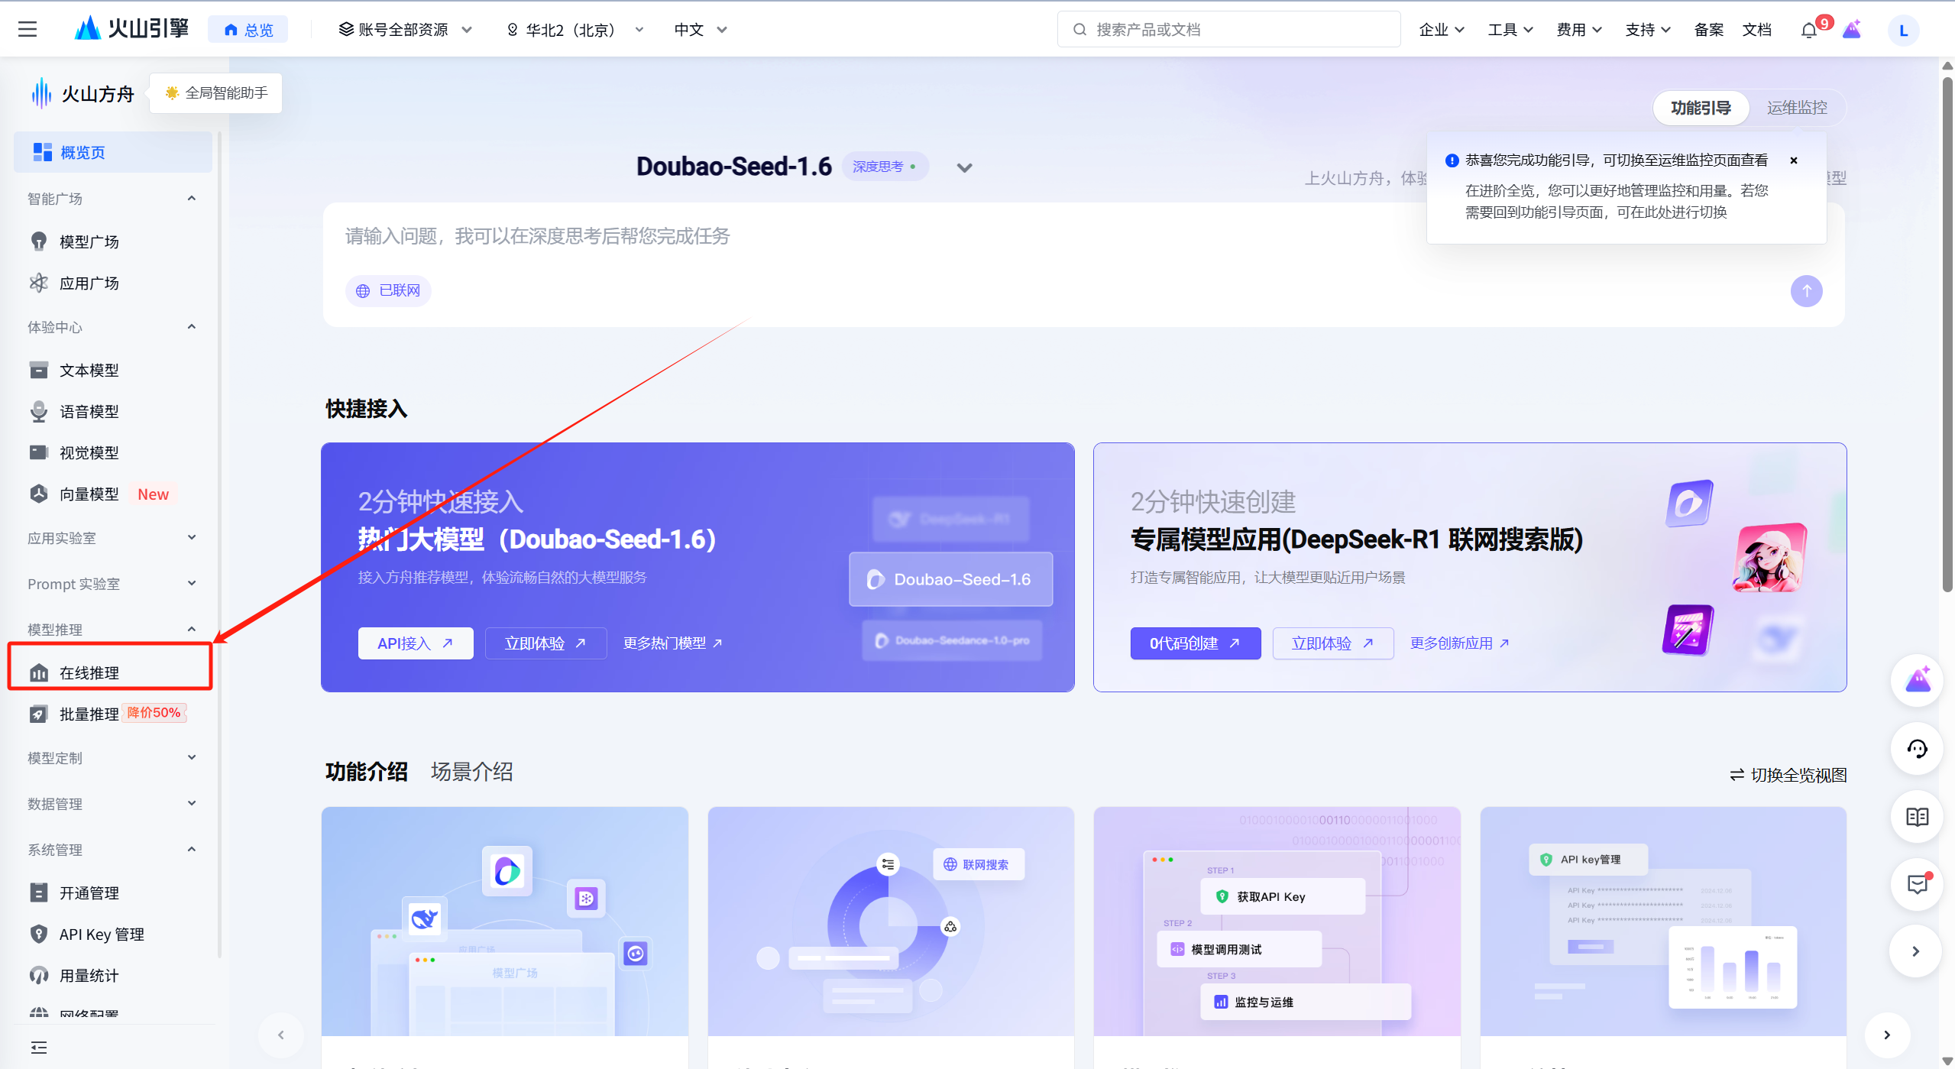Switch to the 场景介绍 tab
Screen dimensions: 1955x1069
[471, 771]
